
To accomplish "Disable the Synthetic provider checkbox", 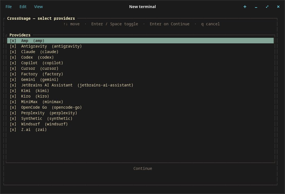I will (13, 118).
